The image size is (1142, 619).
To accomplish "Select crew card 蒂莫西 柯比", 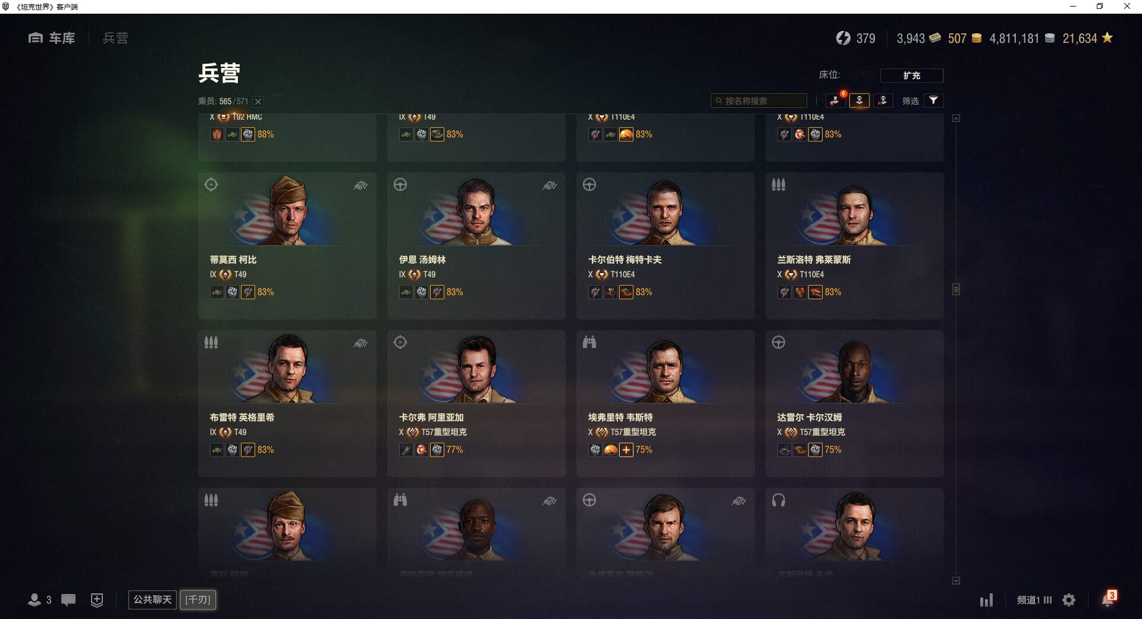I will 287,246.
